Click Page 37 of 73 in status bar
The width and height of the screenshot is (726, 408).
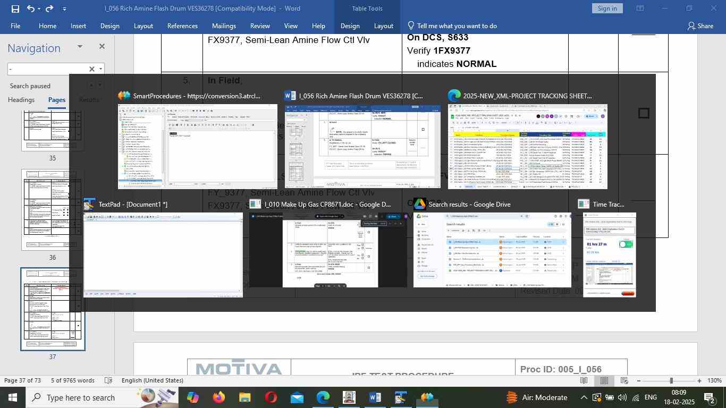point(23,380)
